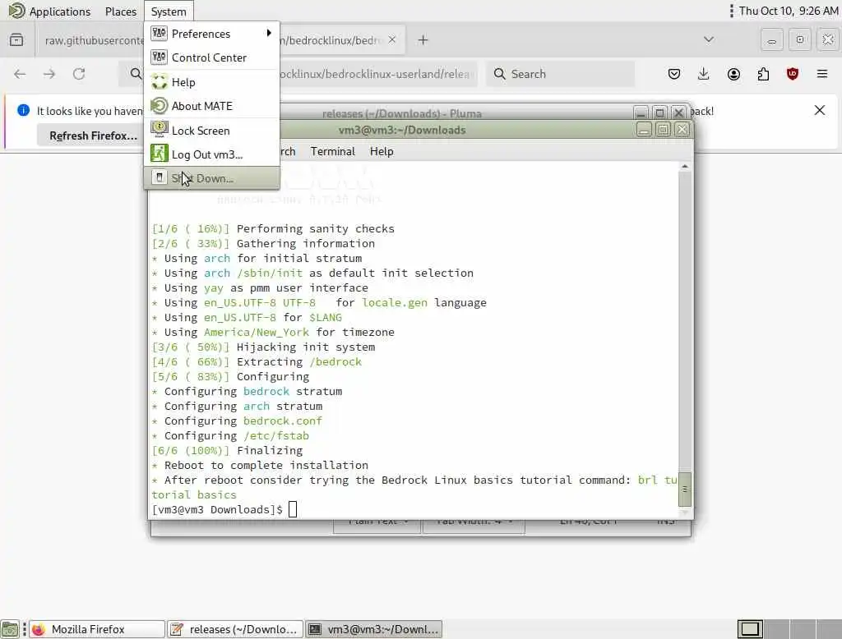Click the Control Center menu icon

159,57
